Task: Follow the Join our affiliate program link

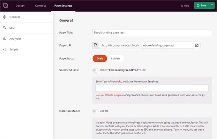Action: click(x=110, y=95)
